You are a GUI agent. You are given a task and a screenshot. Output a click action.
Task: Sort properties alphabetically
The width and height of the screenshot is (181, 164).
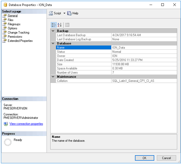click(x=60, y=25)
